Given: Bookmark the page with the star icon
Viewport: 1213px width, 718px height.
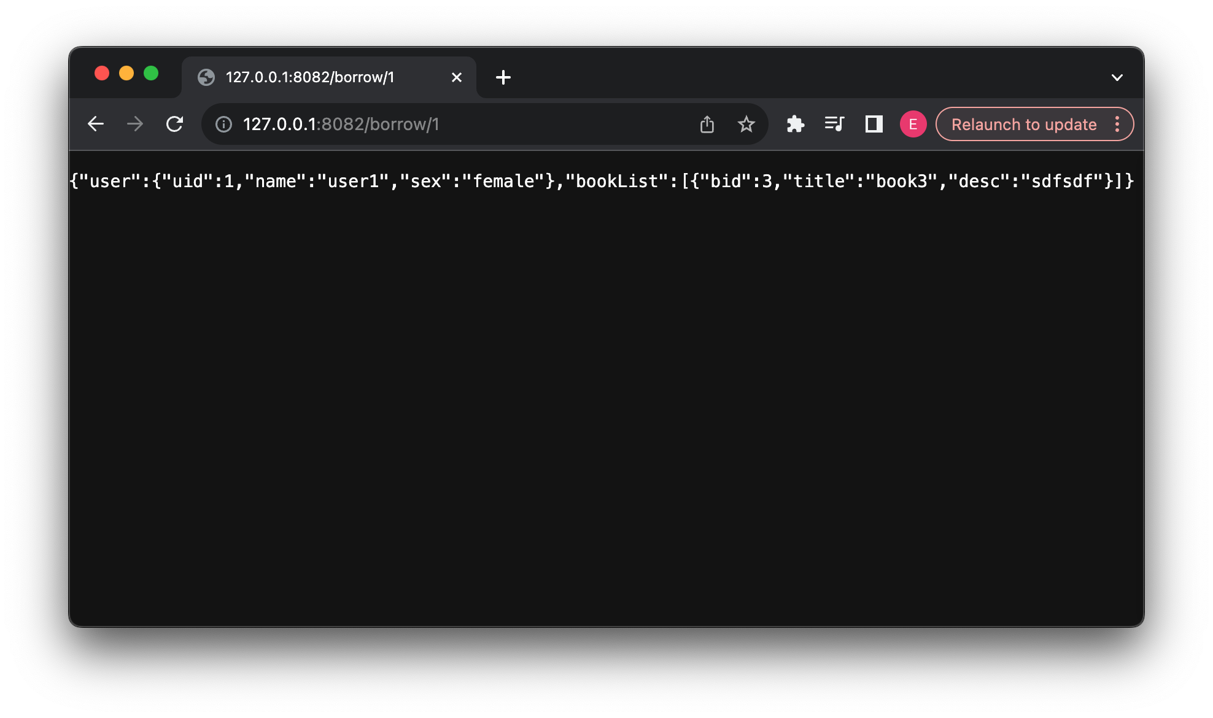Looking at the screenshot, I should pyautogui.click(x=746, y=123).
